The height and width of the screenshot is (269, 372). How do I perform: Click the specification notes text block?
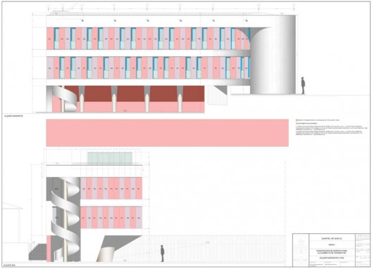coord(332,130)
